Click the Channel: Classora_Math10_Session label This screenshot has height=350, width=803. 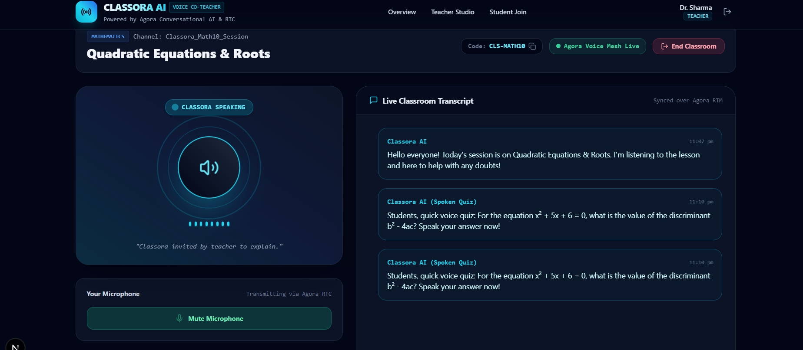(191, 37)
